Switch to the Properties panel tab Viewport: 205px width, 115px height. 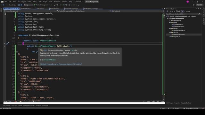pyautogui.click(x=177, y=103)
